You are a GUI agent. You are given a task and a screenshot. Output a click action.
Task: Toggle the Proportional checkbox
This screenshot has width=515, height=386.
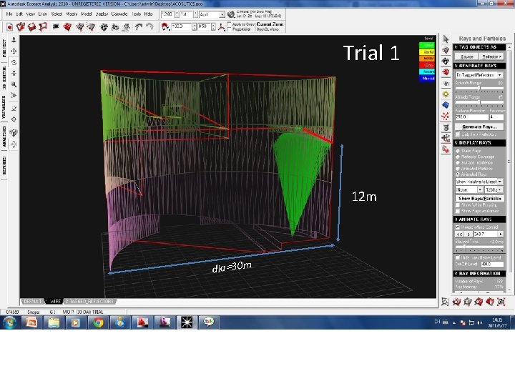pos(230,29)
